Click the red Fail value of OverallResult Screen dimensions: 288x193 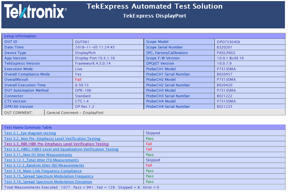click(x=78, y=79)
